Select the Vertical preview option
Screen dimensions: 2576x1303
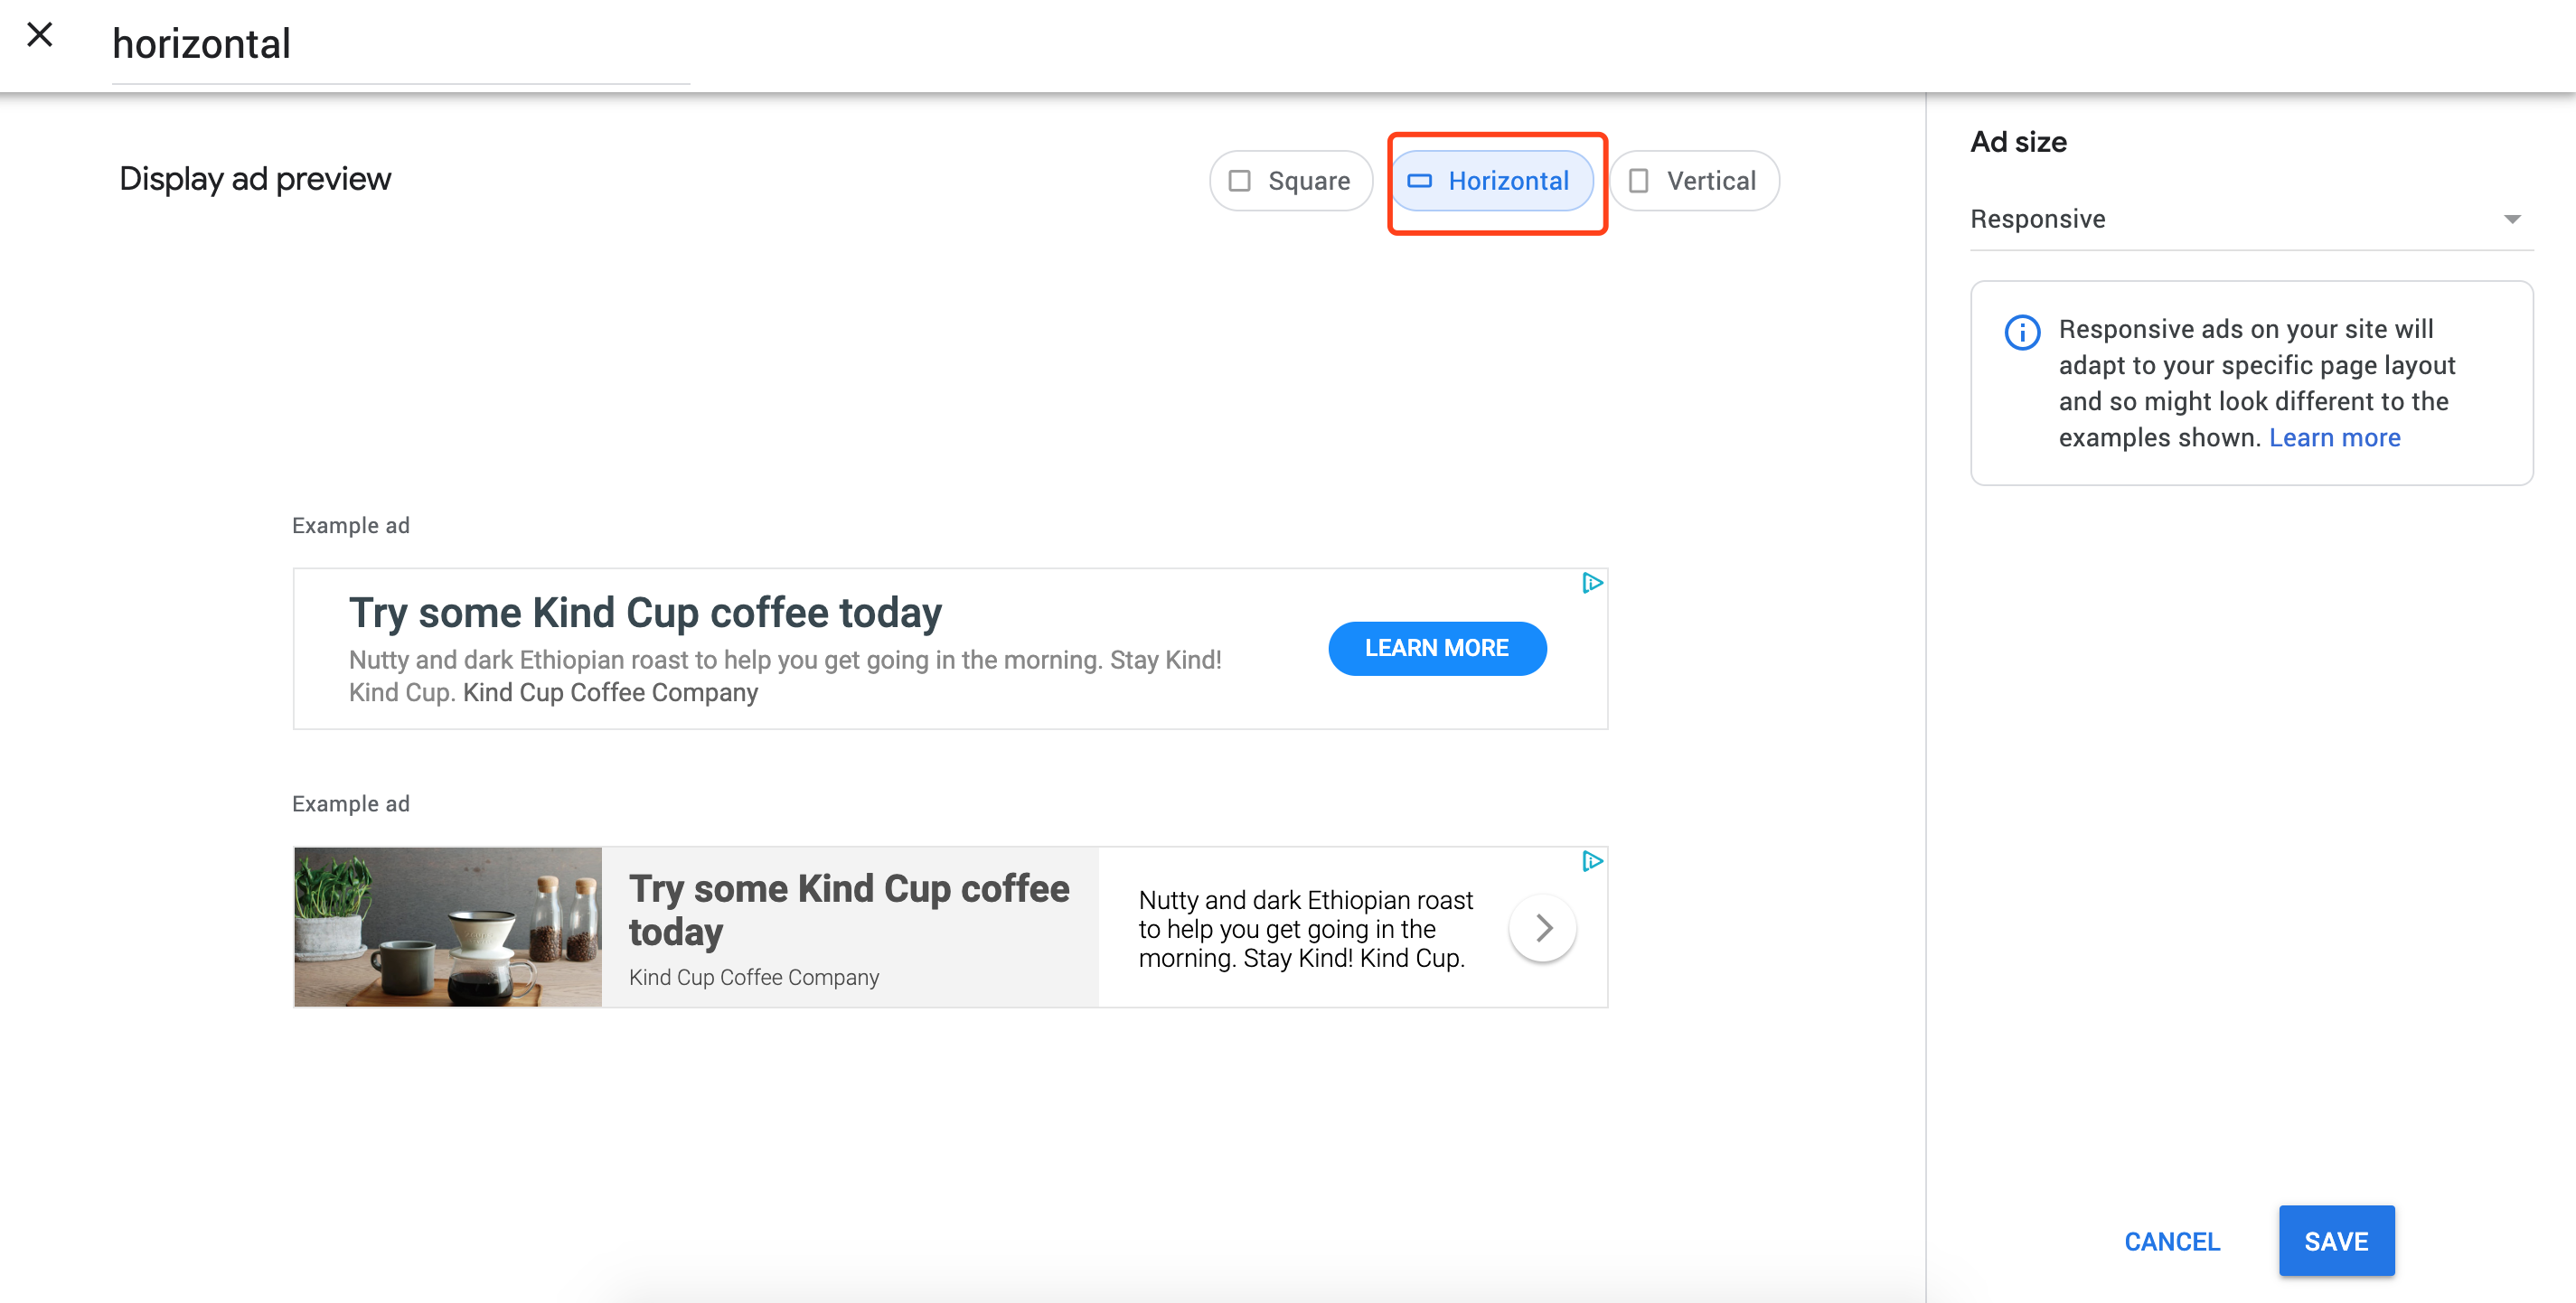pos(1694,181)
